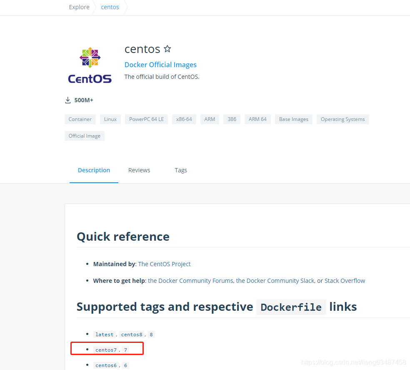Select the ARM 64 tag chip
The height and width of the screenshot is (370, 410).
257,119
